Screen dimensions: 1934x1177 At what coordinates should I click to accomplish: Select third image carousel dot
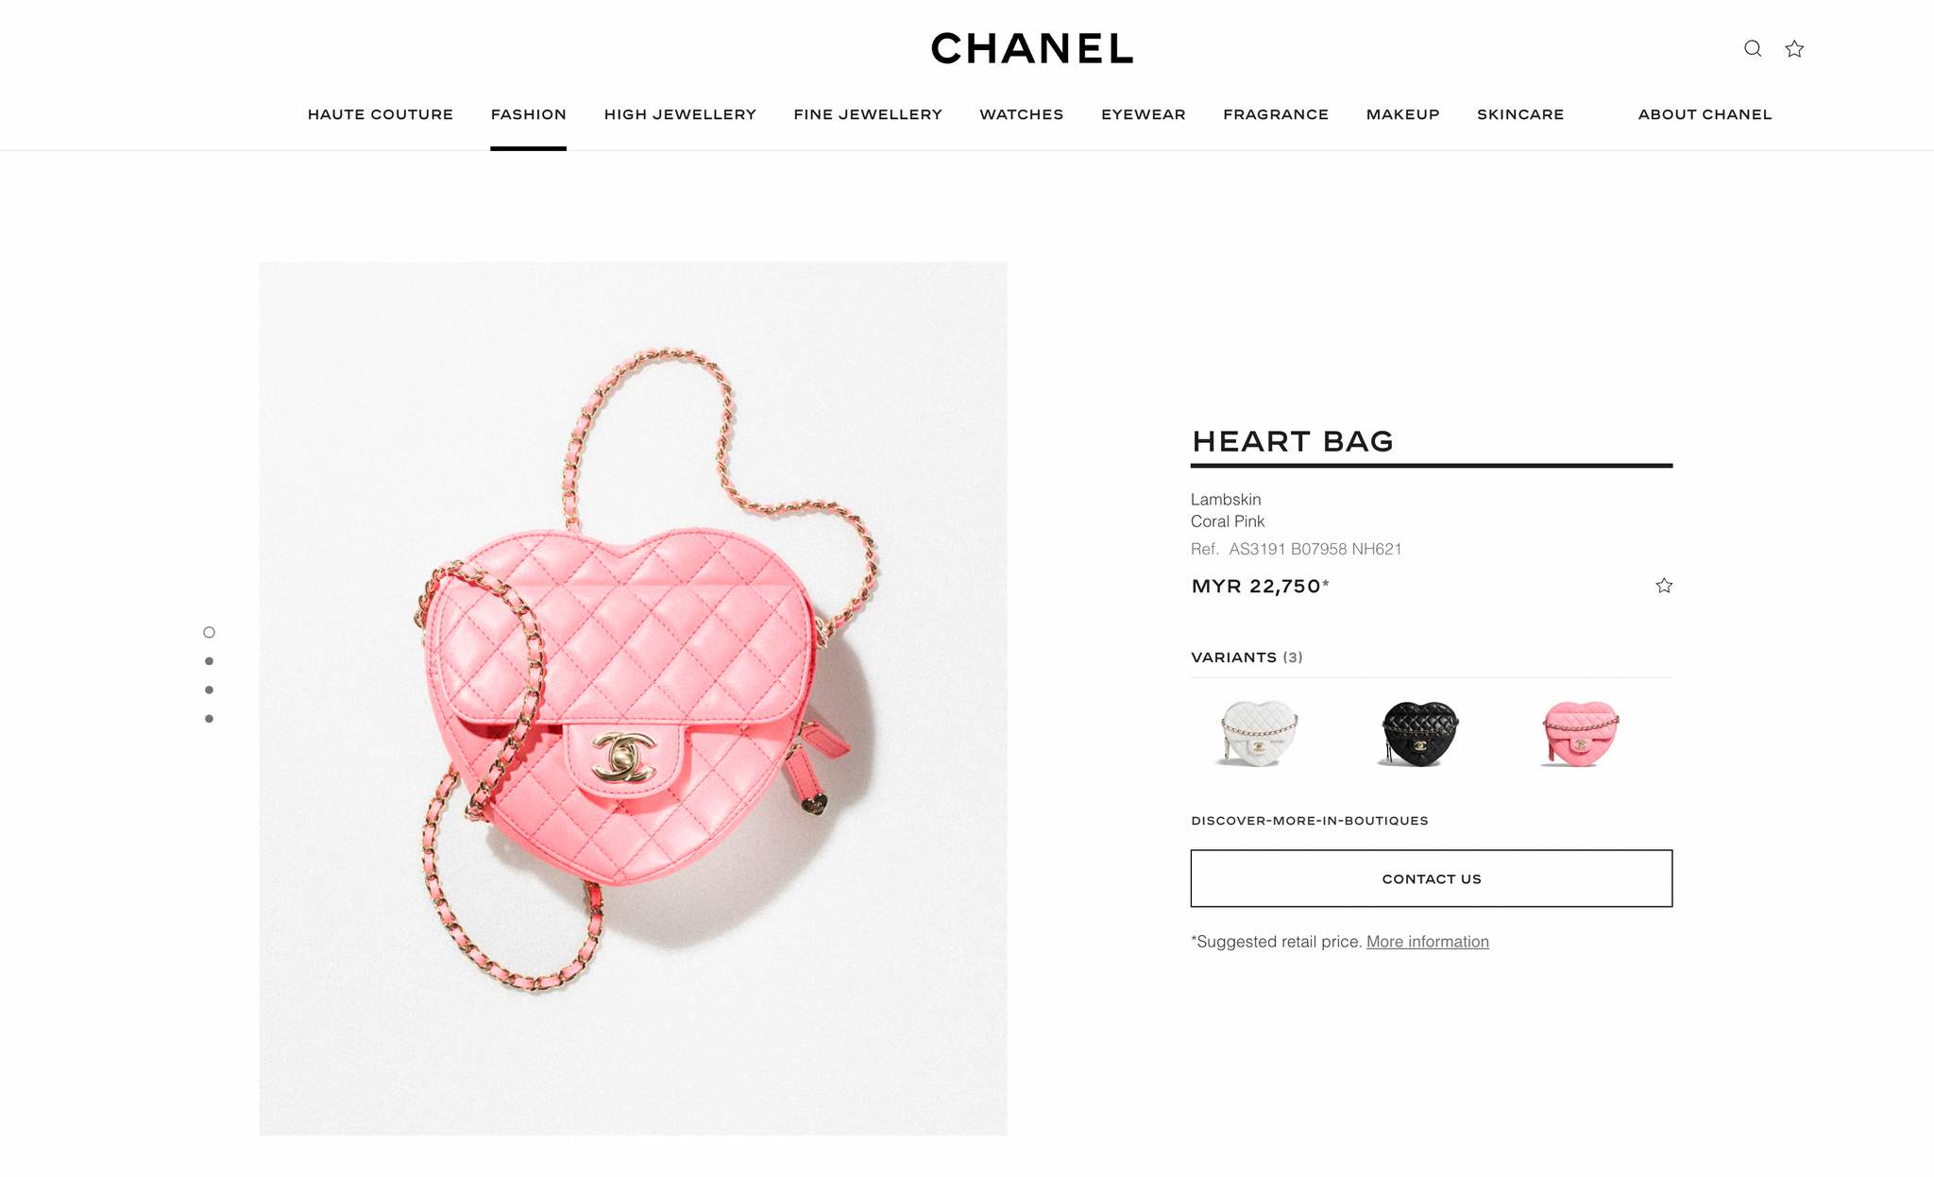click(209, 690)
